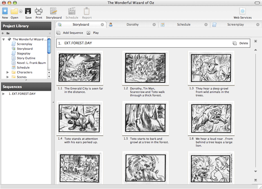Open a project with the folder icon
Image resolution: width=262 pixels, height=189 pixels.
(14, 11)
